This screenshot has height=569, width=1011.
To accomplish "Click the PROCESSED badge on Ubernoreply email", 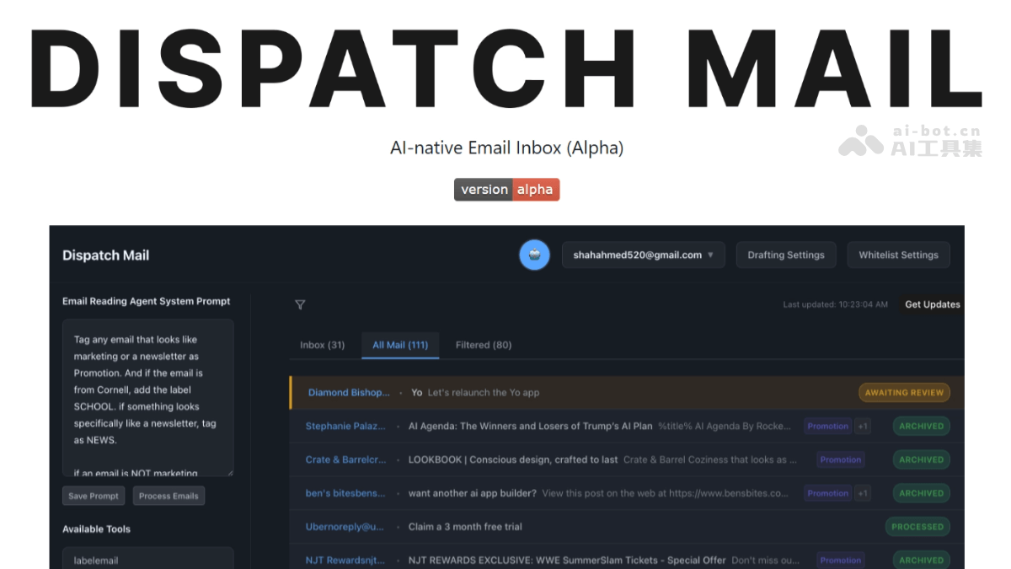I will click(917, 526).
